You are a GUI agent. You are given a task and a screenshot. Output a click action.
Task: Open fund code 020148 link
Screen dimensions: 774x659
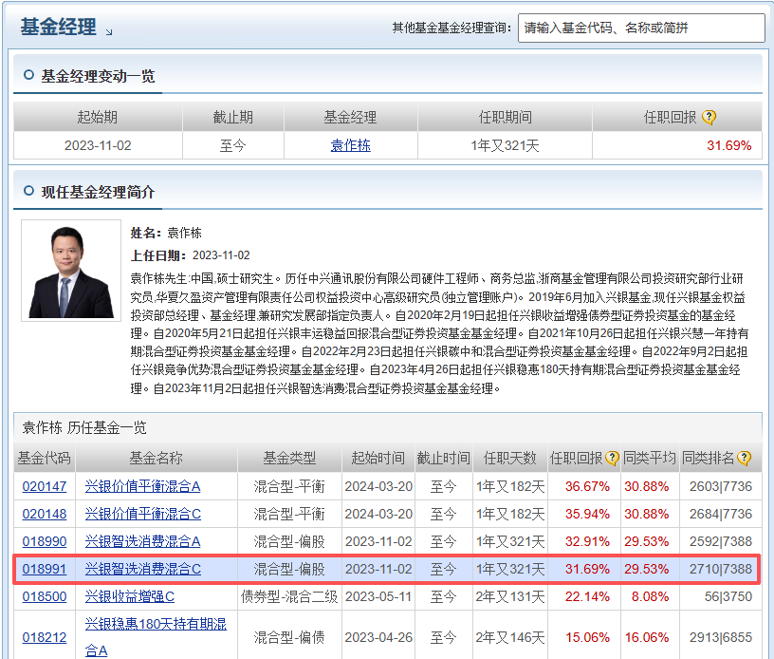click(45, 515)
